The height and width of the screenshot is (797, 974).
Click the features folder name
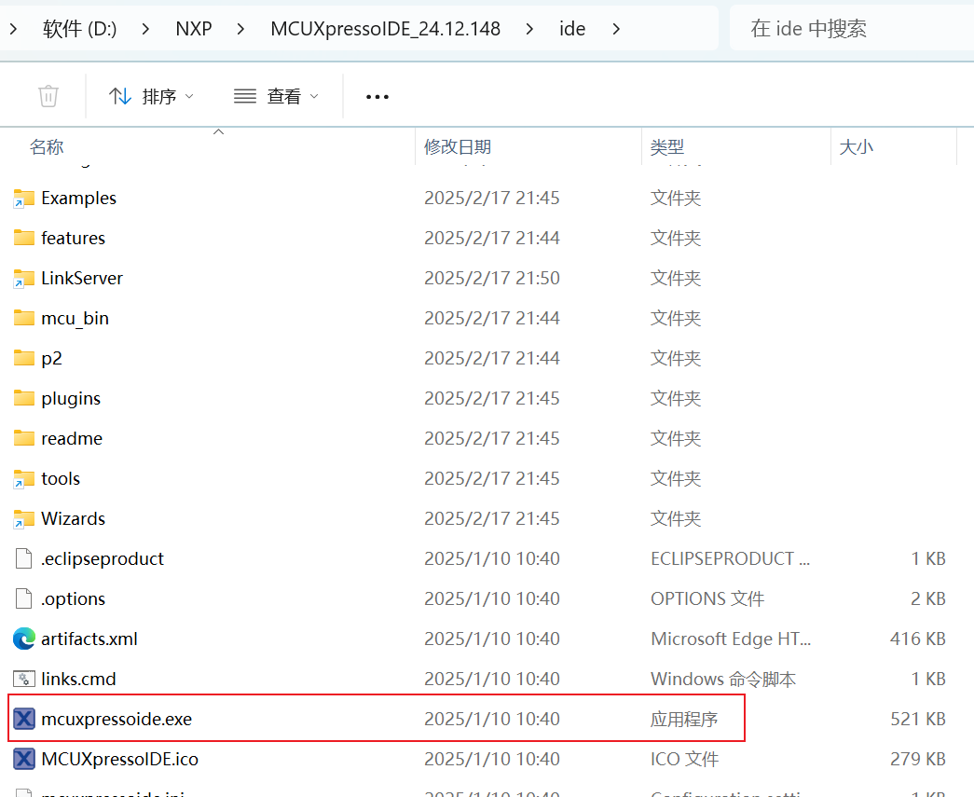pyautogui.click(x=74, y=238)
